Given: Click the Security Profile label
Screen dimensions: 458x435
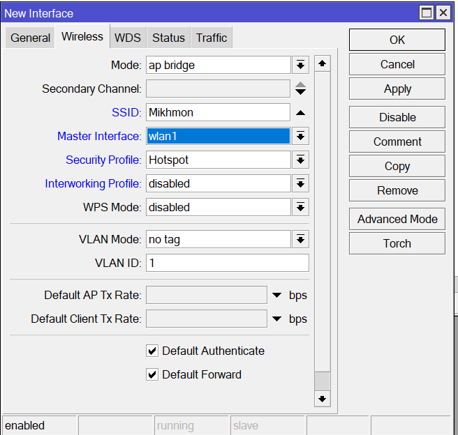Looking at the screenshot, I should (x=103, y=160).
